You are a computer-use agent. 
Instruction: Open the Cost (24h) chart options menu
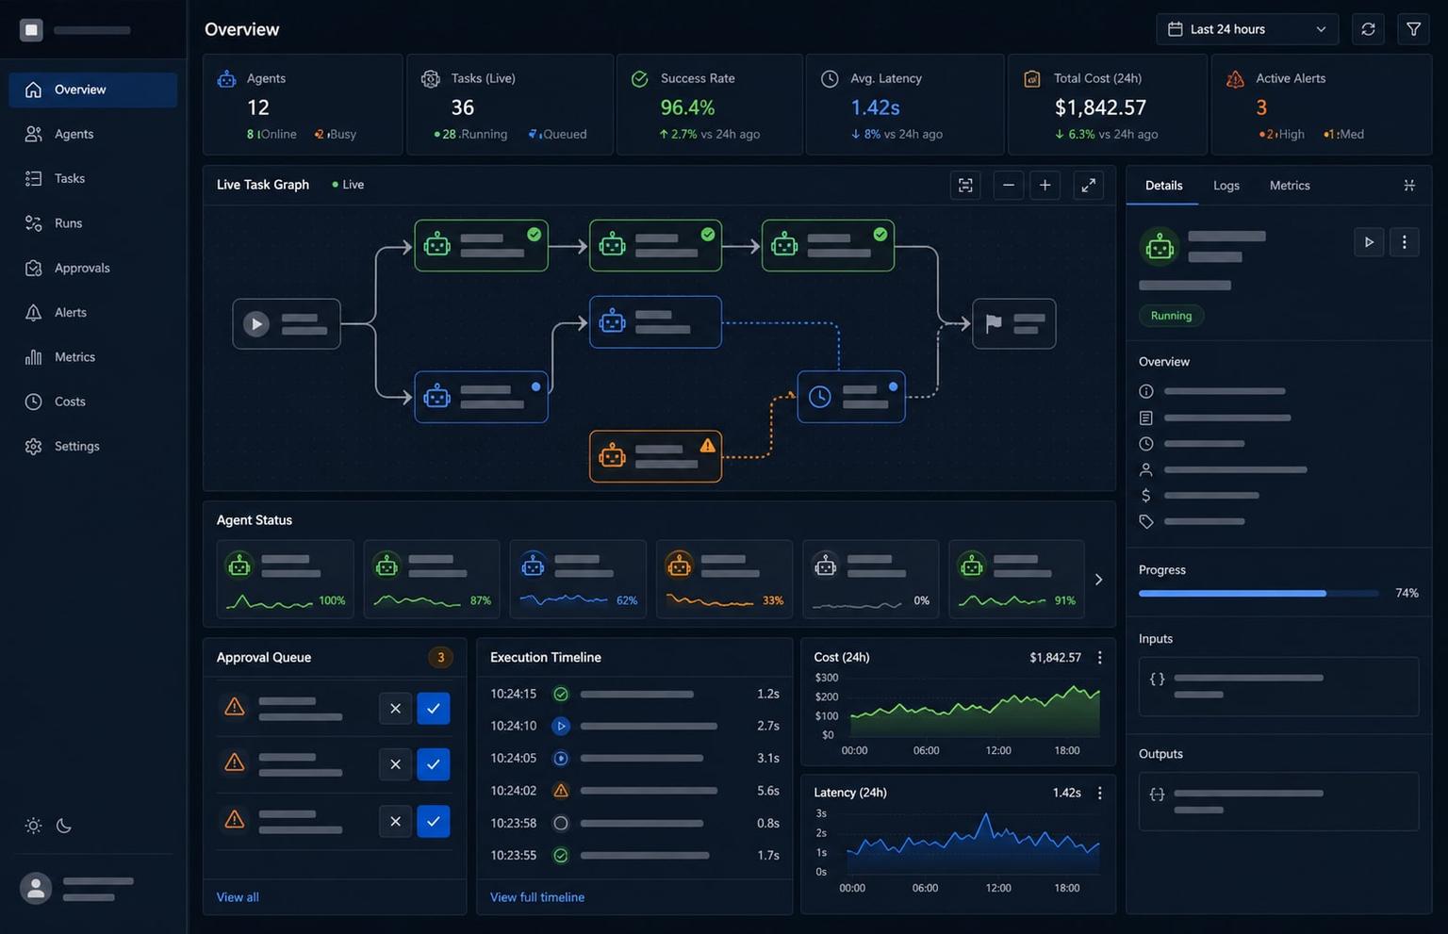pyautogui.click(x=1099, y=658)
